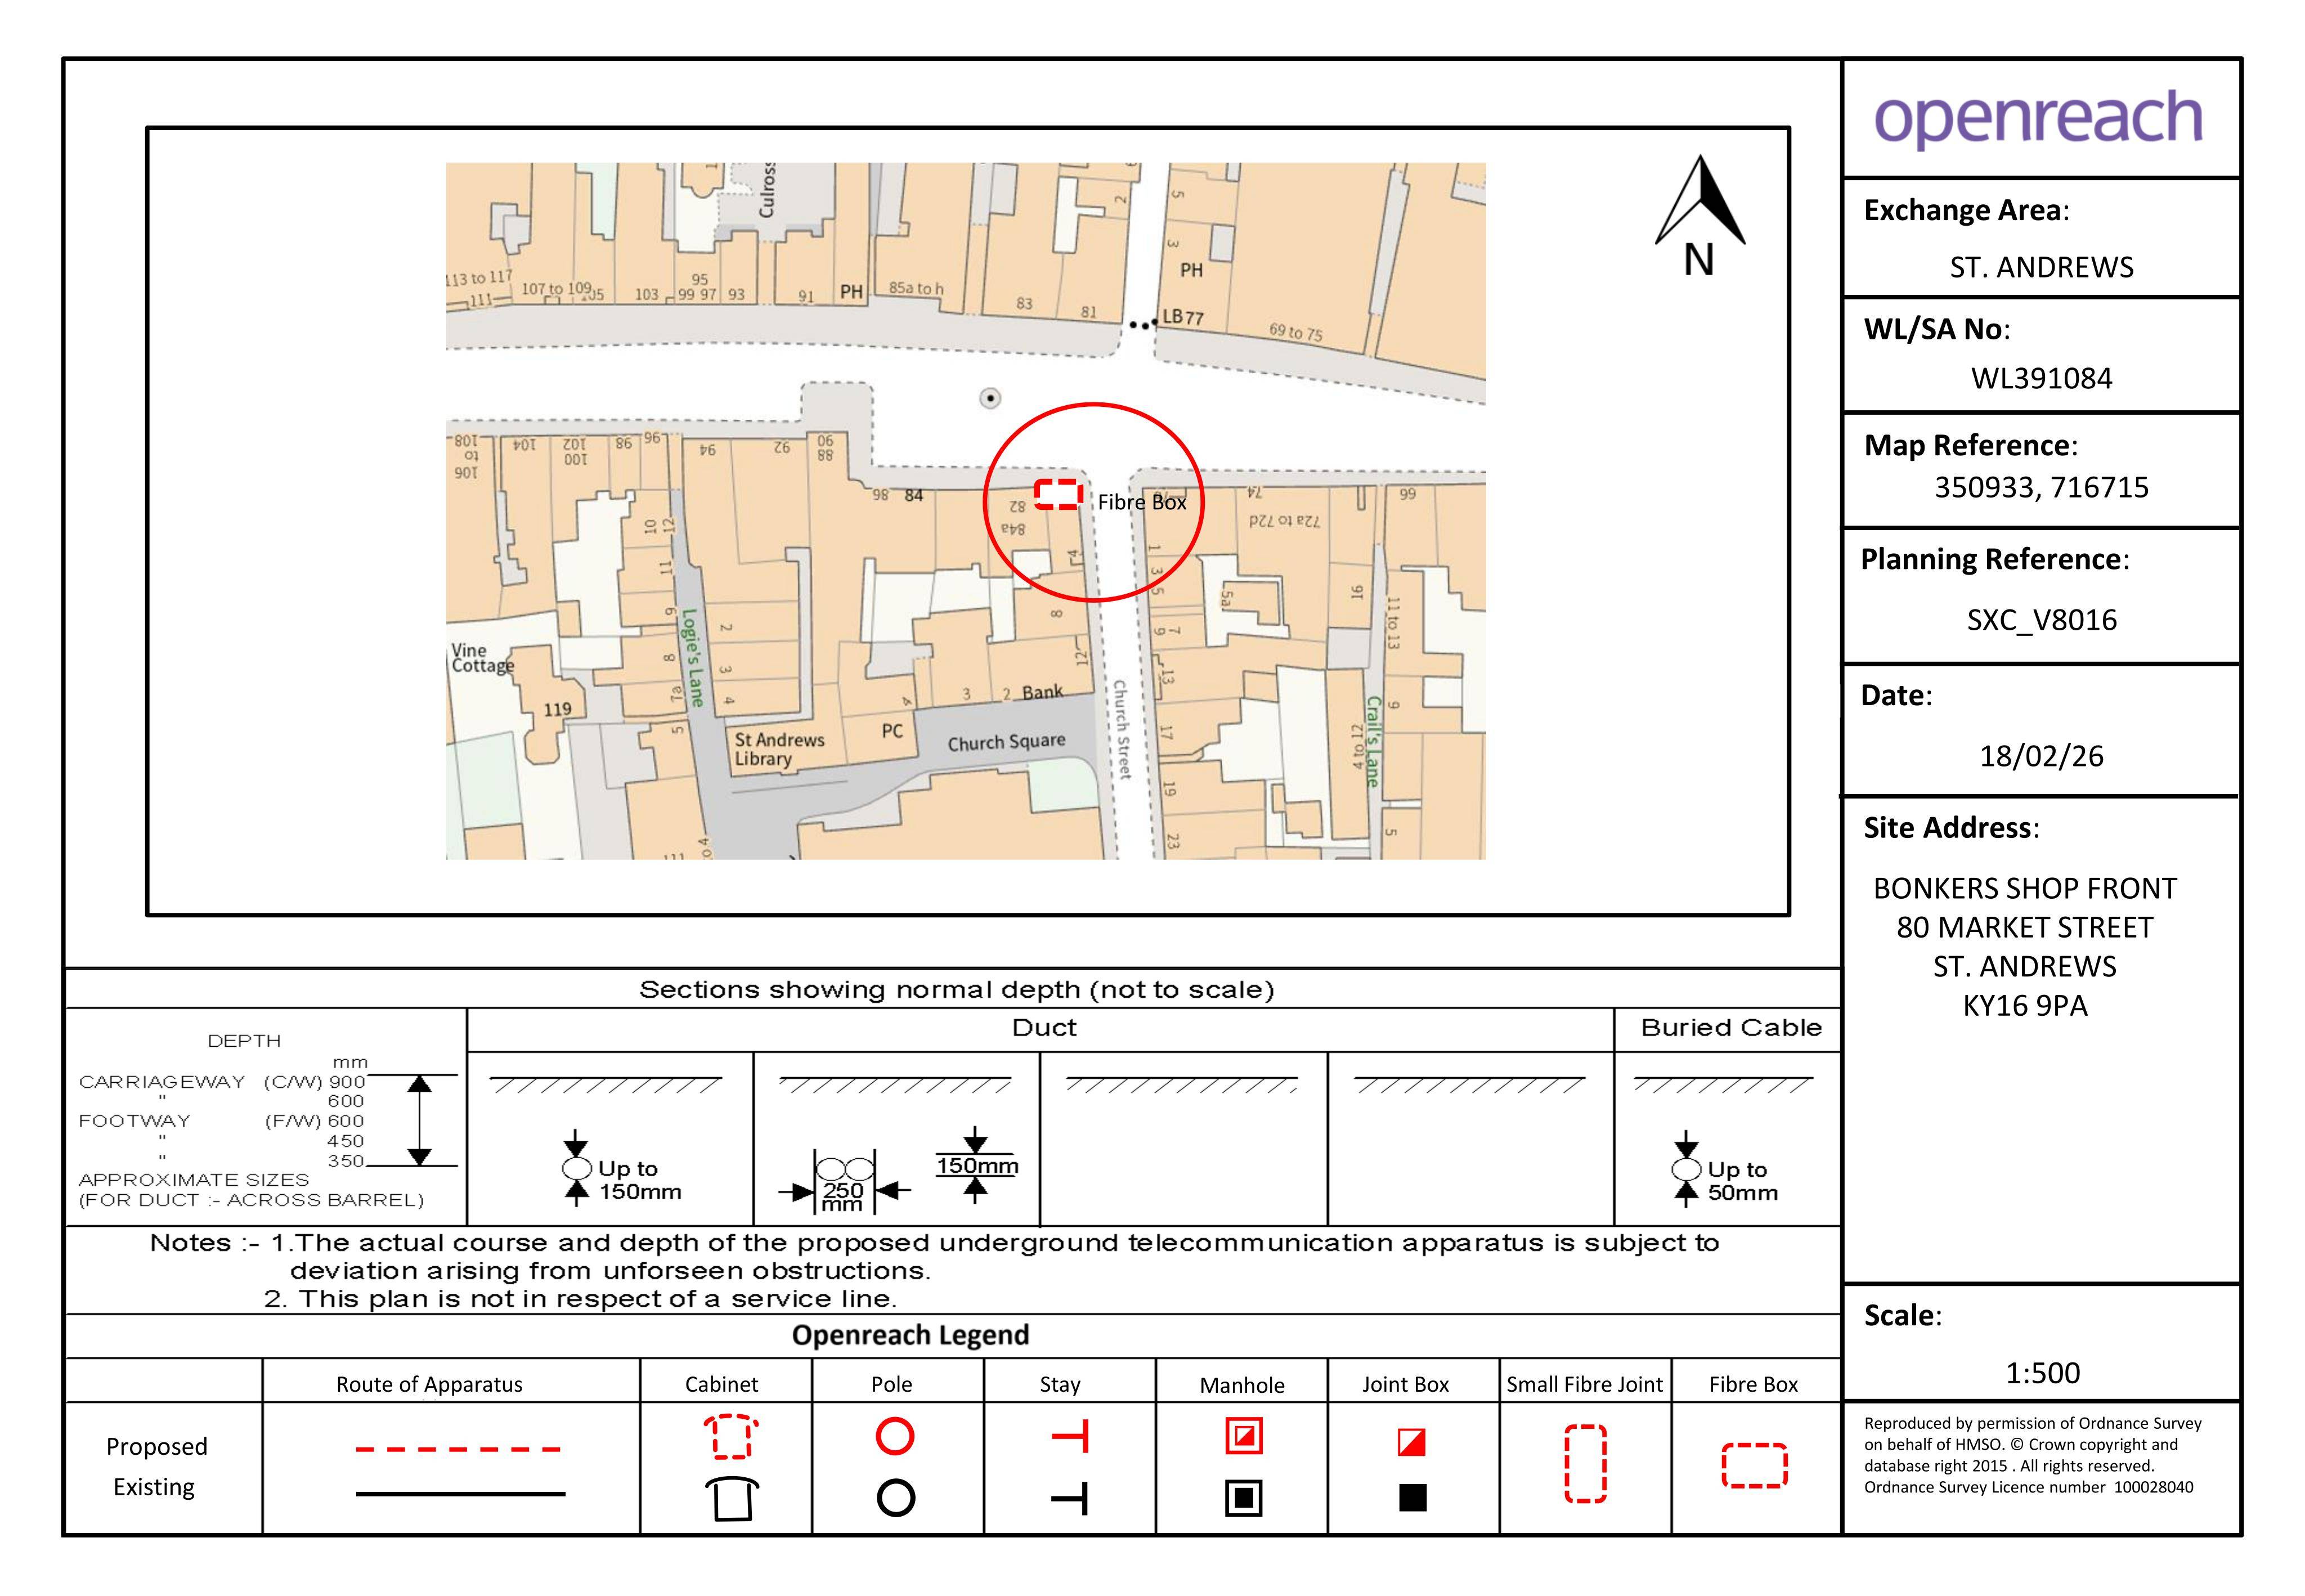The width and height of the screenshot is (2305, 1596).
Task: Click the 'BONKERS SHOP FRONT' address line
Action: click(2025, 888)
